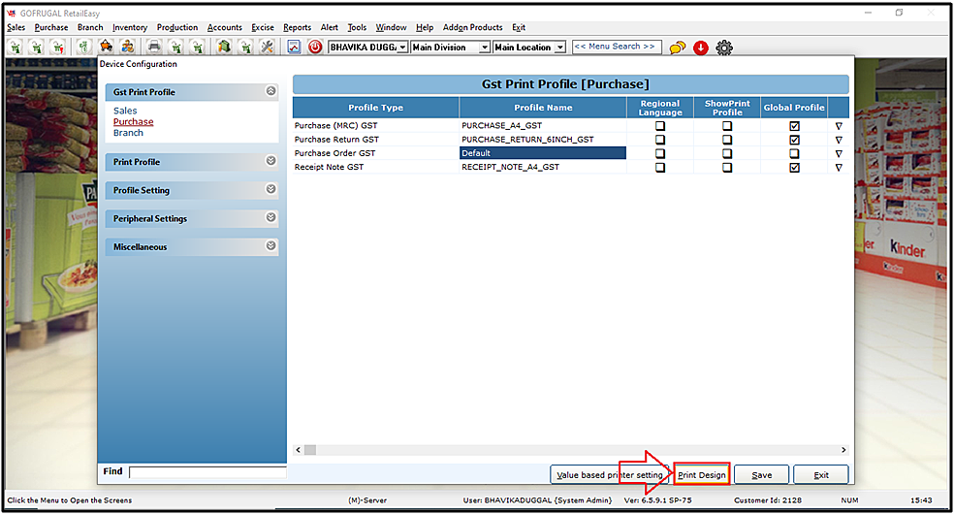Check Global Profile for Purchase Order GST
954x514 pixels.
click(794, 154)
